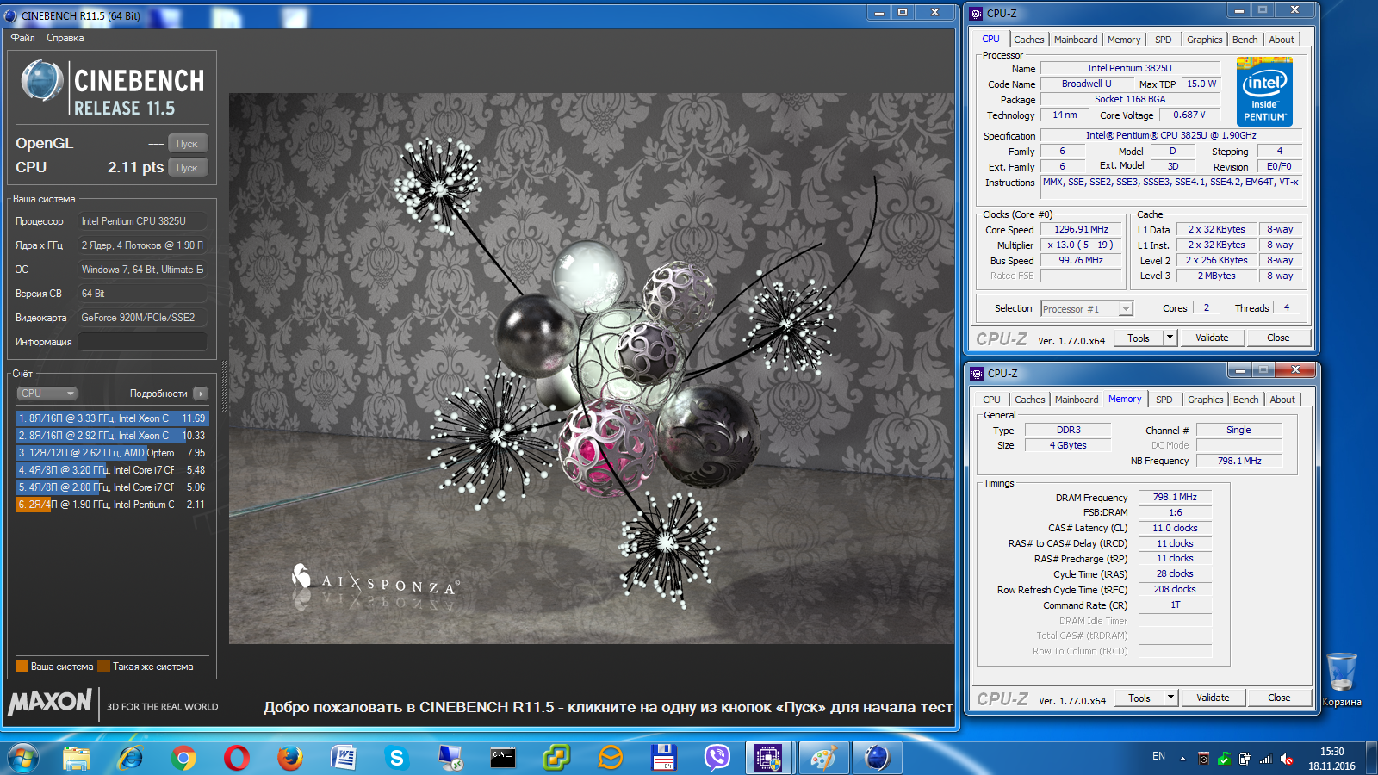This screenshot has width=1378, height=775.
Task: Click the rendered AIXSPONZA scene image
Action: click(591, 369)
